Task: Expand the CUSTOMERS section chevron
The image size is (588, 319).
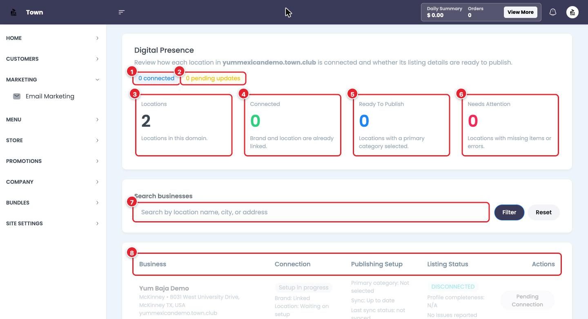Action: click(97, 59)
